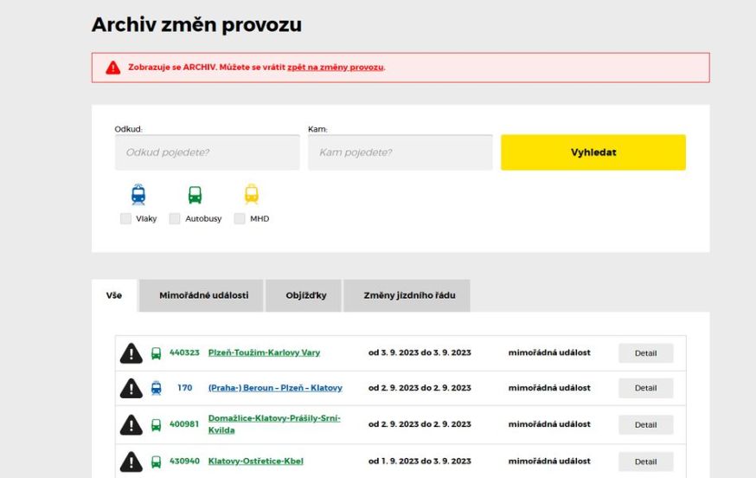756x478 pixels.
Task: Open Detail for line 170
Action: tap(645, 388)
